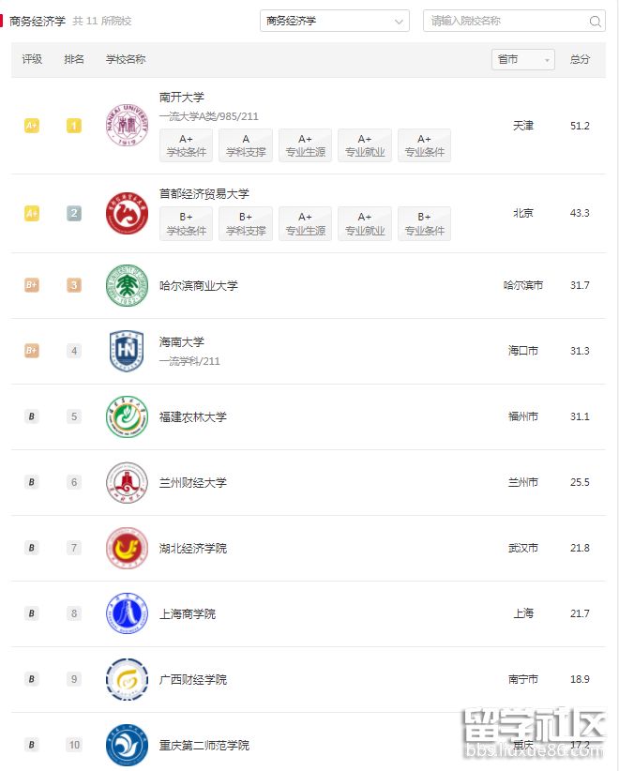
Task: Click the A+专业就业 tag under 首都经济贸易大学
Action: (x=365, y=223)
